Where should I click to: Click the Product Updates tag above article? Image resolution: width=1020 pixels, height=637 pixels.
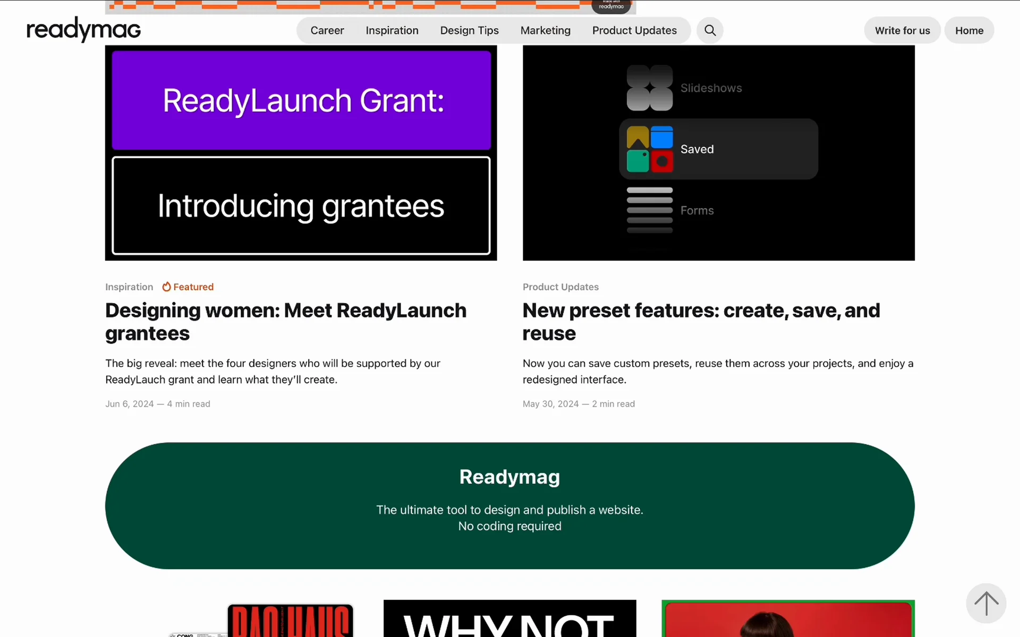pos(560,287)
